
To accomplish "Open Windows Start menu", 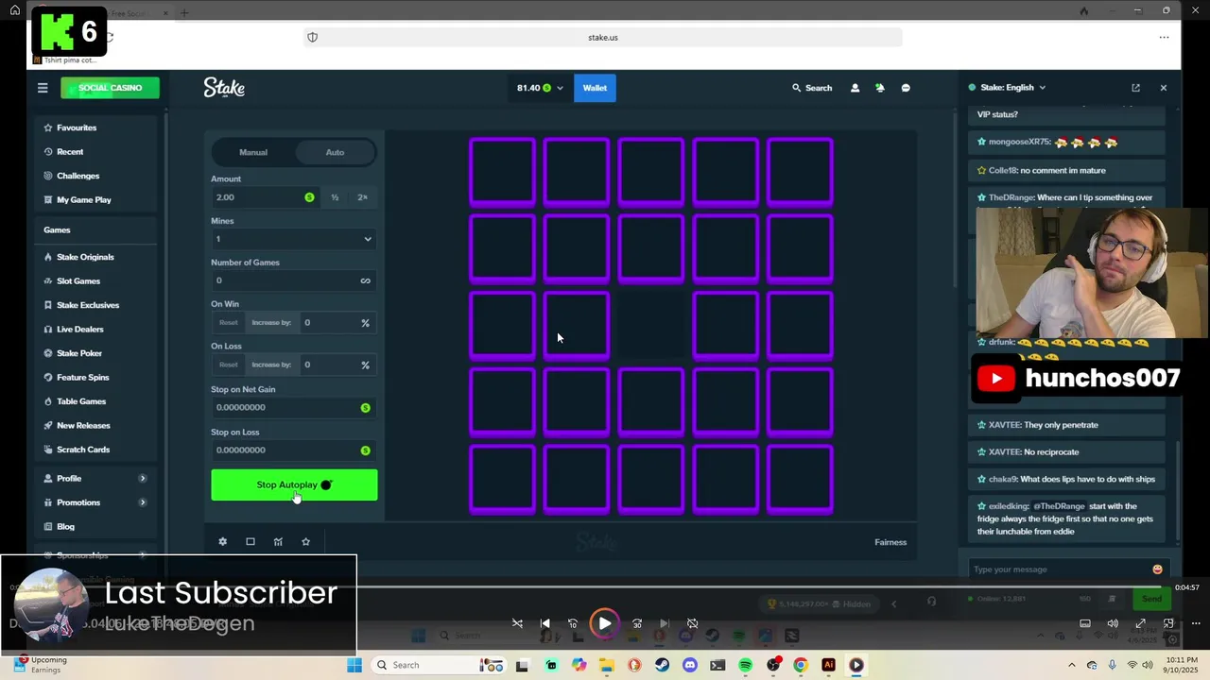I will [x=354, y=665].
